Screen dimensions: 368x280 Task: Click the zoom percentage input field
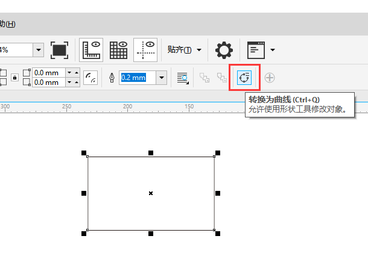pos(16,50)
